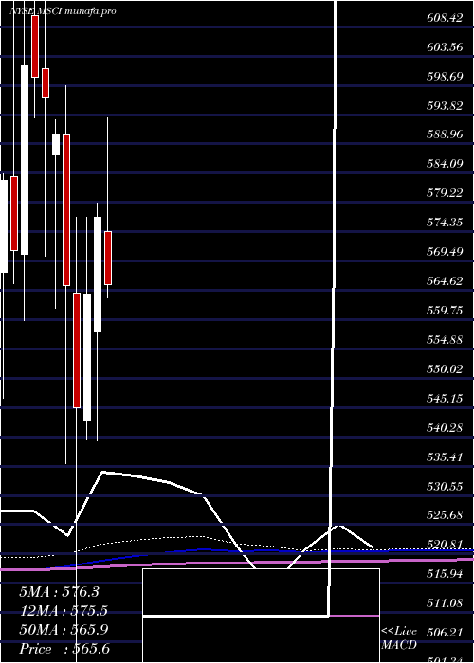Click the 12MA : 575.5 label

[x=64, y=611]
